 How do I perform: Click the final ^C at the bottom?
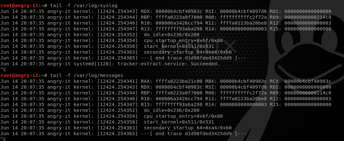click(x=3, y=139)
